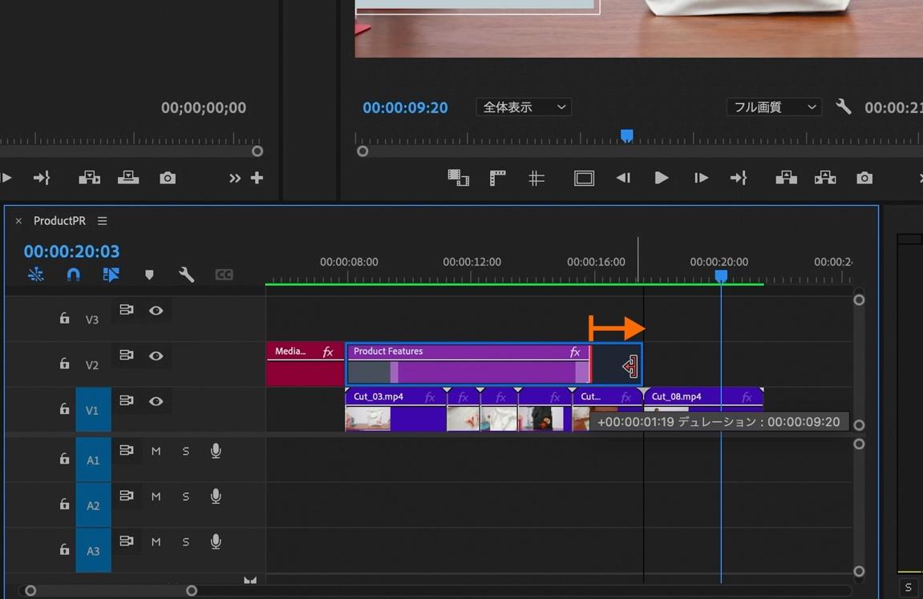Viewport: 923px width, 599px height.
Task: Click the Extract button in program monitor
Action: (825, 178)
